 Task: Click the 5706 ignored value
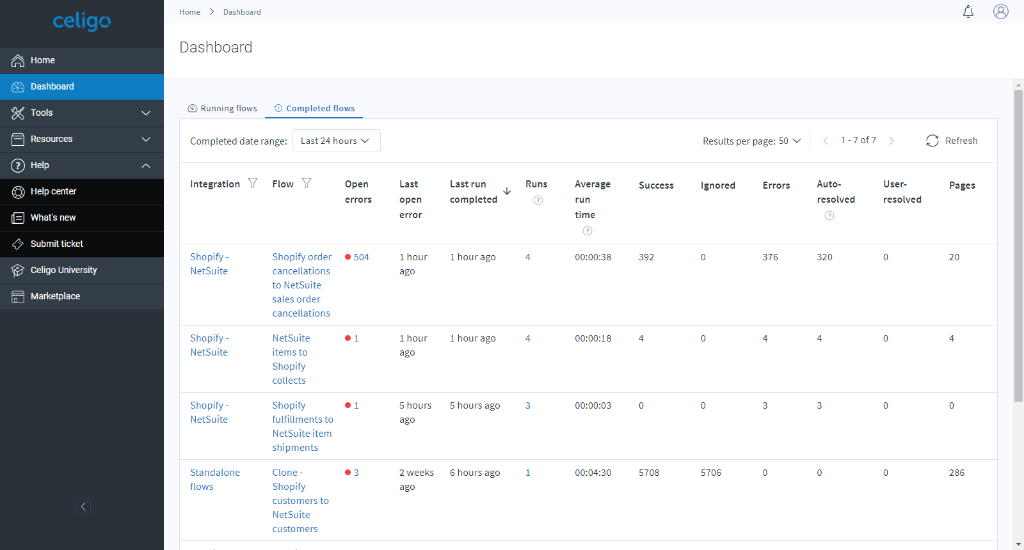[711, 473]
